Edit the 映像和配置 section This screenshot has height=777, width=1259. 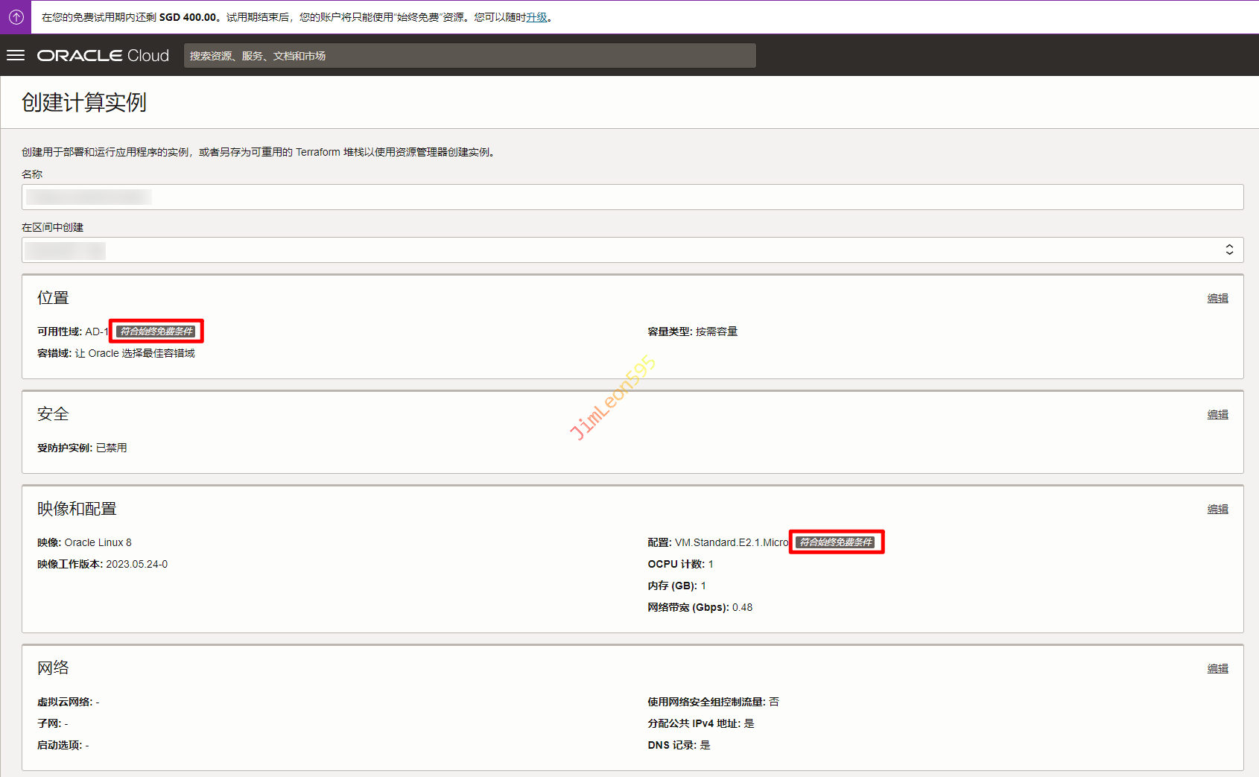tap(1217, 509)
